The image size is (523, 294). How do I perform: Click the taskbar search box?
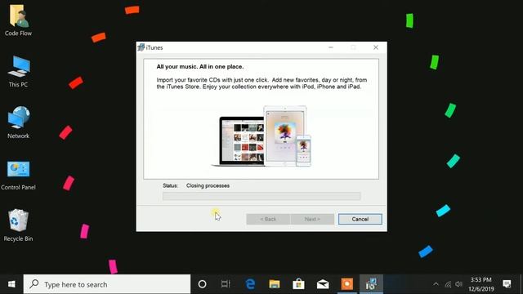pos(107,284)
